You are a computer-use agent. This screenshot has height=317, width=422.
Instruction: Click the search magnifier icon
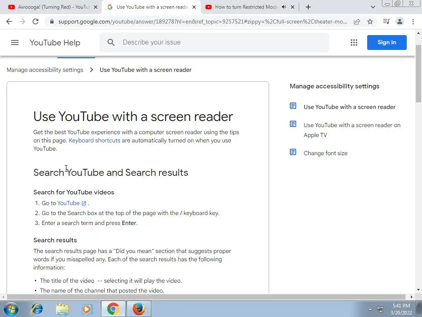click(111, 43)
